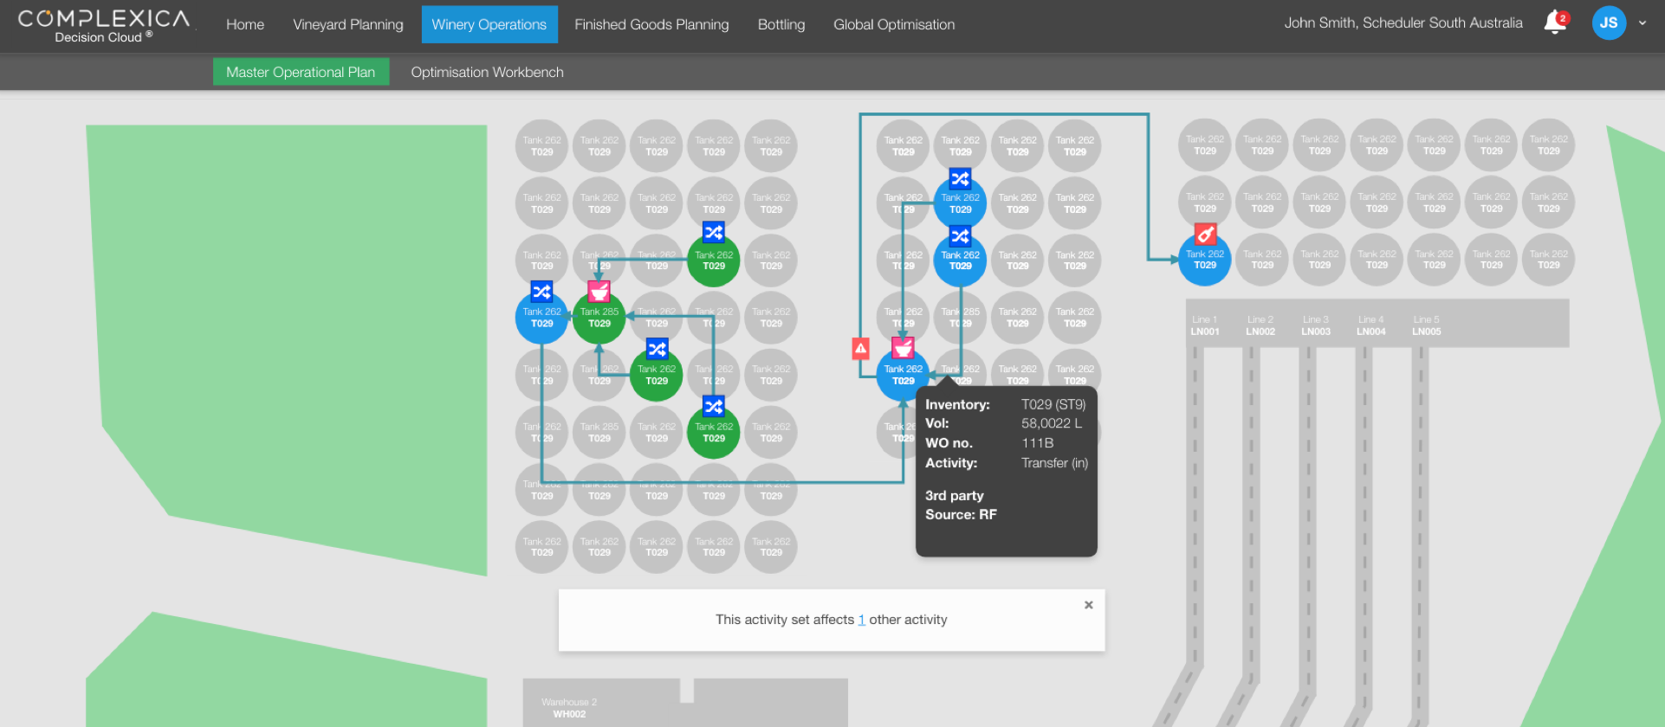Open Vineyard Planning
The height and width of the screenshot is (727, 1665).
click(348, 24)
